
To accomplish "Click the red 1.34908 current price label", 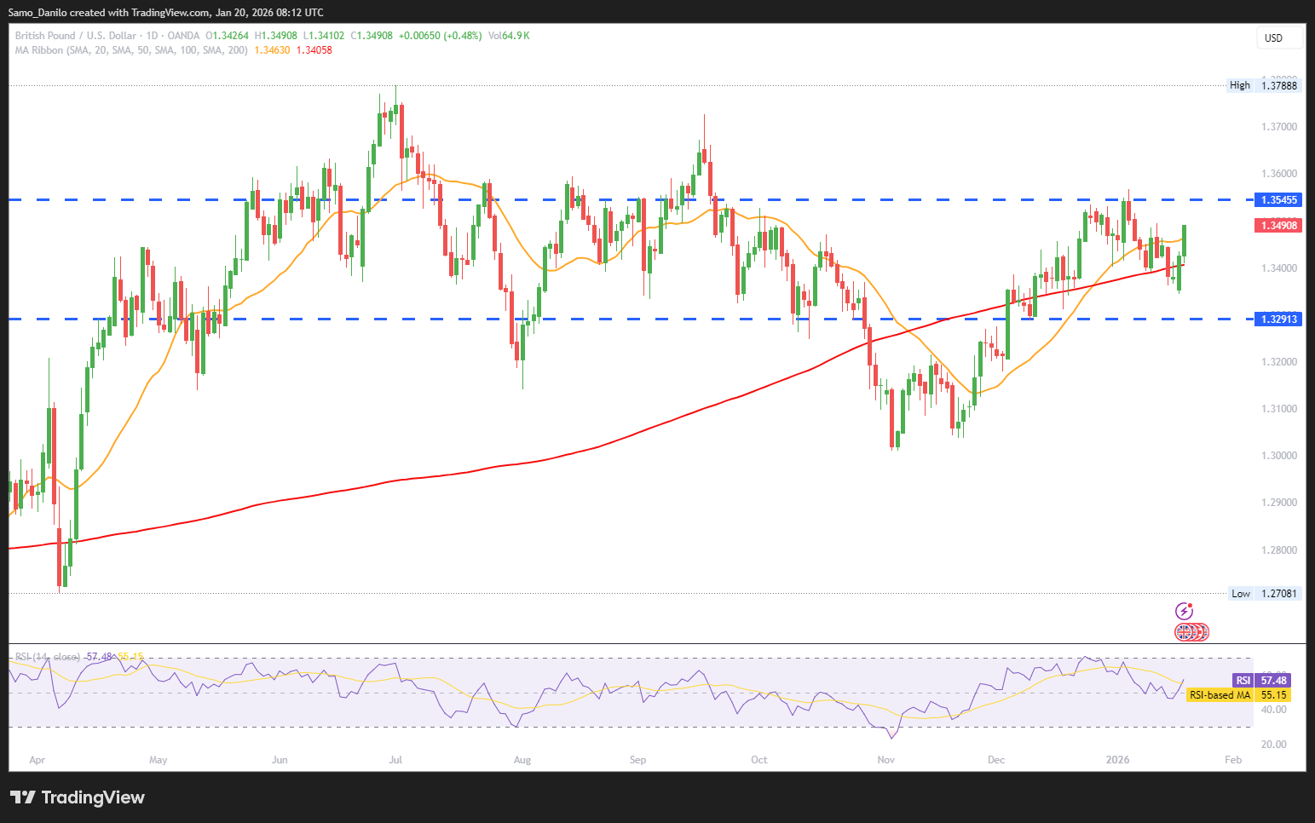I will coord(1278,226).
